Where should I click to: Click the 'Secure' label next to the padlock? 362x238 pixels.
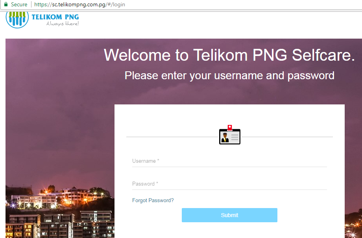[x=18, y=5]
